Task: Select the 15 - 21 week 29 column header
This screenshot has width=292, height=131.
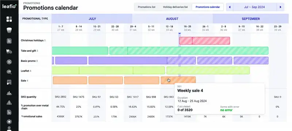Action: (97, 28)
